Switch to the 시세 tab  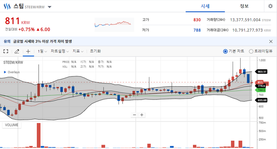click(x=205, y=6)
